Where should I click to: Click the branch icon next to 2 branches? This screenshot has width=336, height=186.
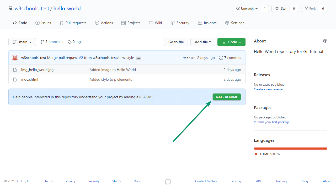click(42, 42)
